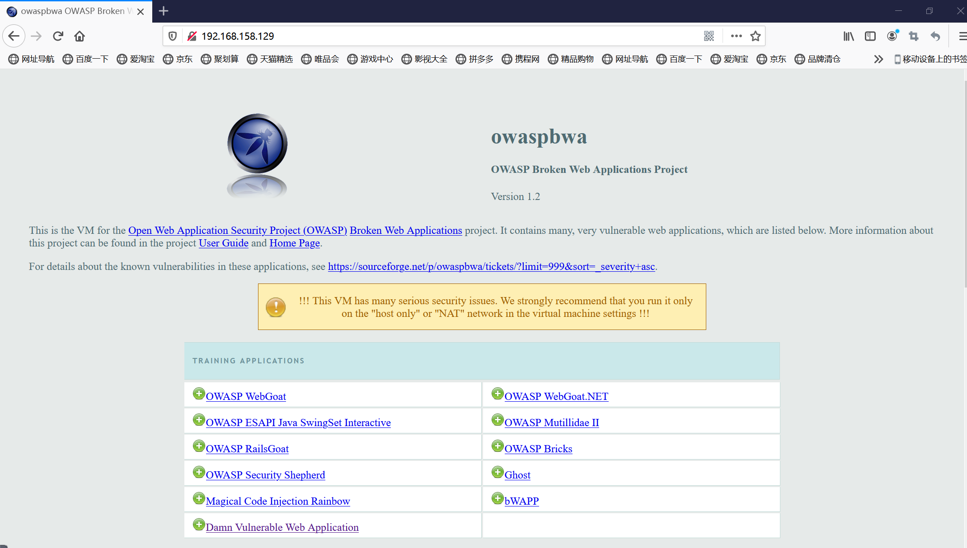This screenshot has height=548, width=967.
Task: Expand the OWASP Bricks plus icon
Action: [498, 446]
